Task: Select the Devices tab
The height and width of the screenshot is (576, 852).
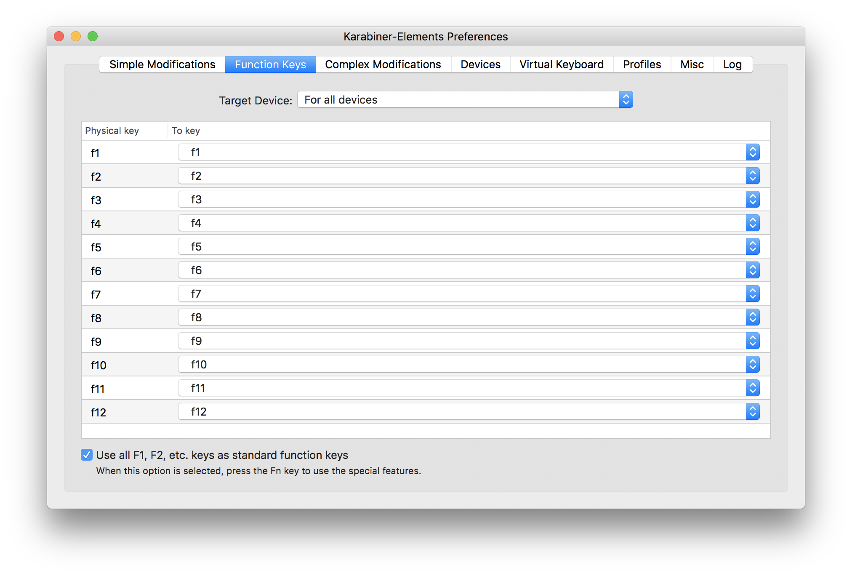Action: click(480, 64)
